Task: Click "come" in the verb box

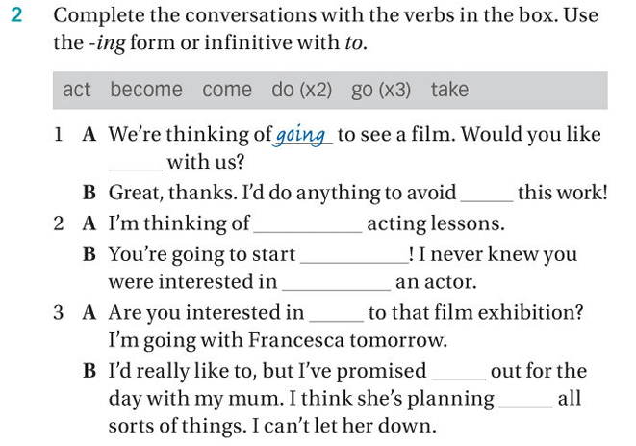Action: (x=227, y=91)
